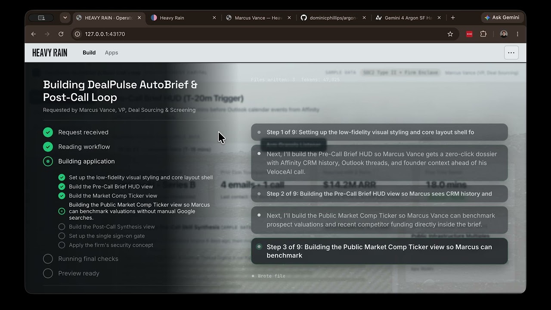The image size is (551, 310).
Task: Click the browser back arrow
Action: pyautogui.click(x=34, y=34)
